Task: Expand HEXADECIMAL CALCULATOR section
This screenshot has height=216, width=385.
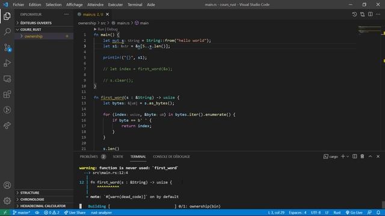Action: point(44,206)
